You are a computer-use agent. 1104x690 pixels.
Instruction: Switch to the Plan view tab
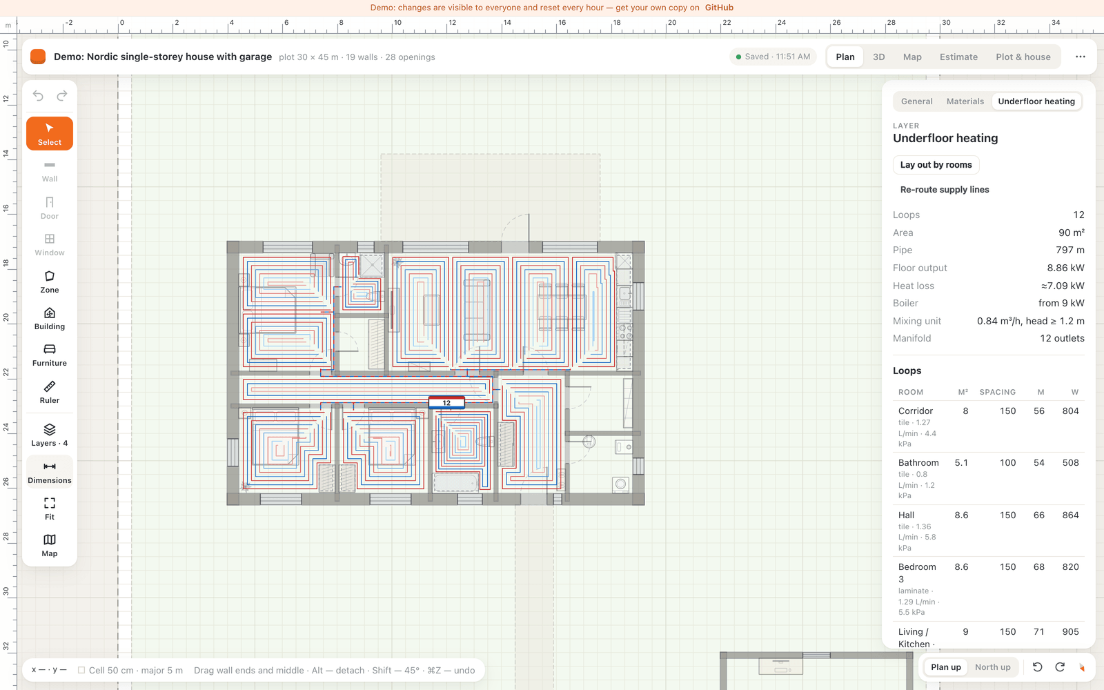pyautogui.click(x=845, y=57)
